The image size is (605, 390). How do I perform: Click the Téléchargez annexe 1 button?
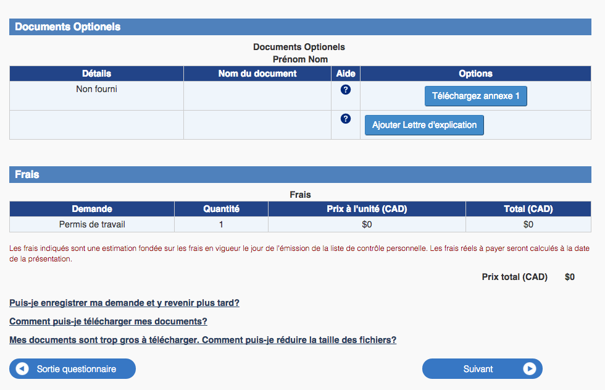tap(475, 96)
